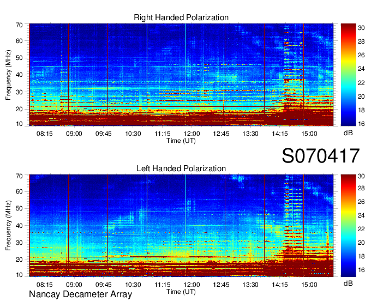Click the "Right Handed Polarization" plot title
Image resolution: width=371 pixels, height=301 pixels.
click(181, 17)
